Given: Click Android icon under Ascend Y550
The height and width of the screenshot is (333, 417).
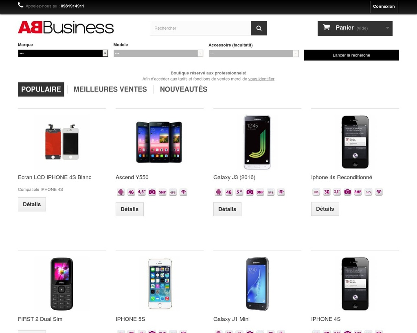Looking at the screenshot, I should 121,192.
